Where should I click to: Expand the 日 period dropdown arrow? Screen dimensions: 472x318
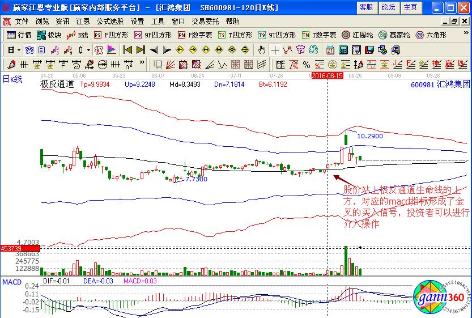coord(18,49)
